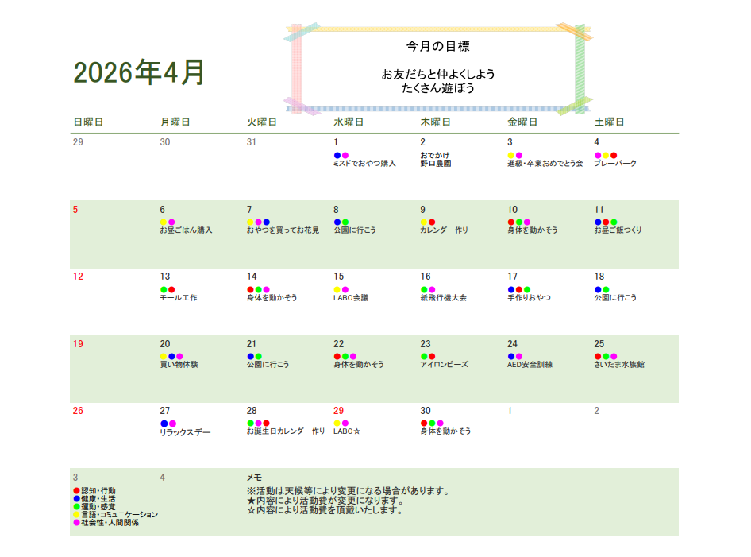The width and height of the screenshot is (751, 557).
Task: Click the 社会性・人間関係 legend label
Action: tap(110, 523)
